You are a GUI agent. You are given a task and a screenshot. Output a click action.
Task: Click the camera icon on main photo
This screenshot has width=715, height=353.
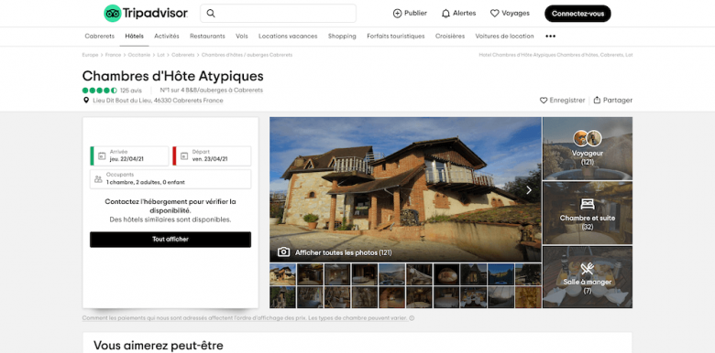click(x=283, y=252)
